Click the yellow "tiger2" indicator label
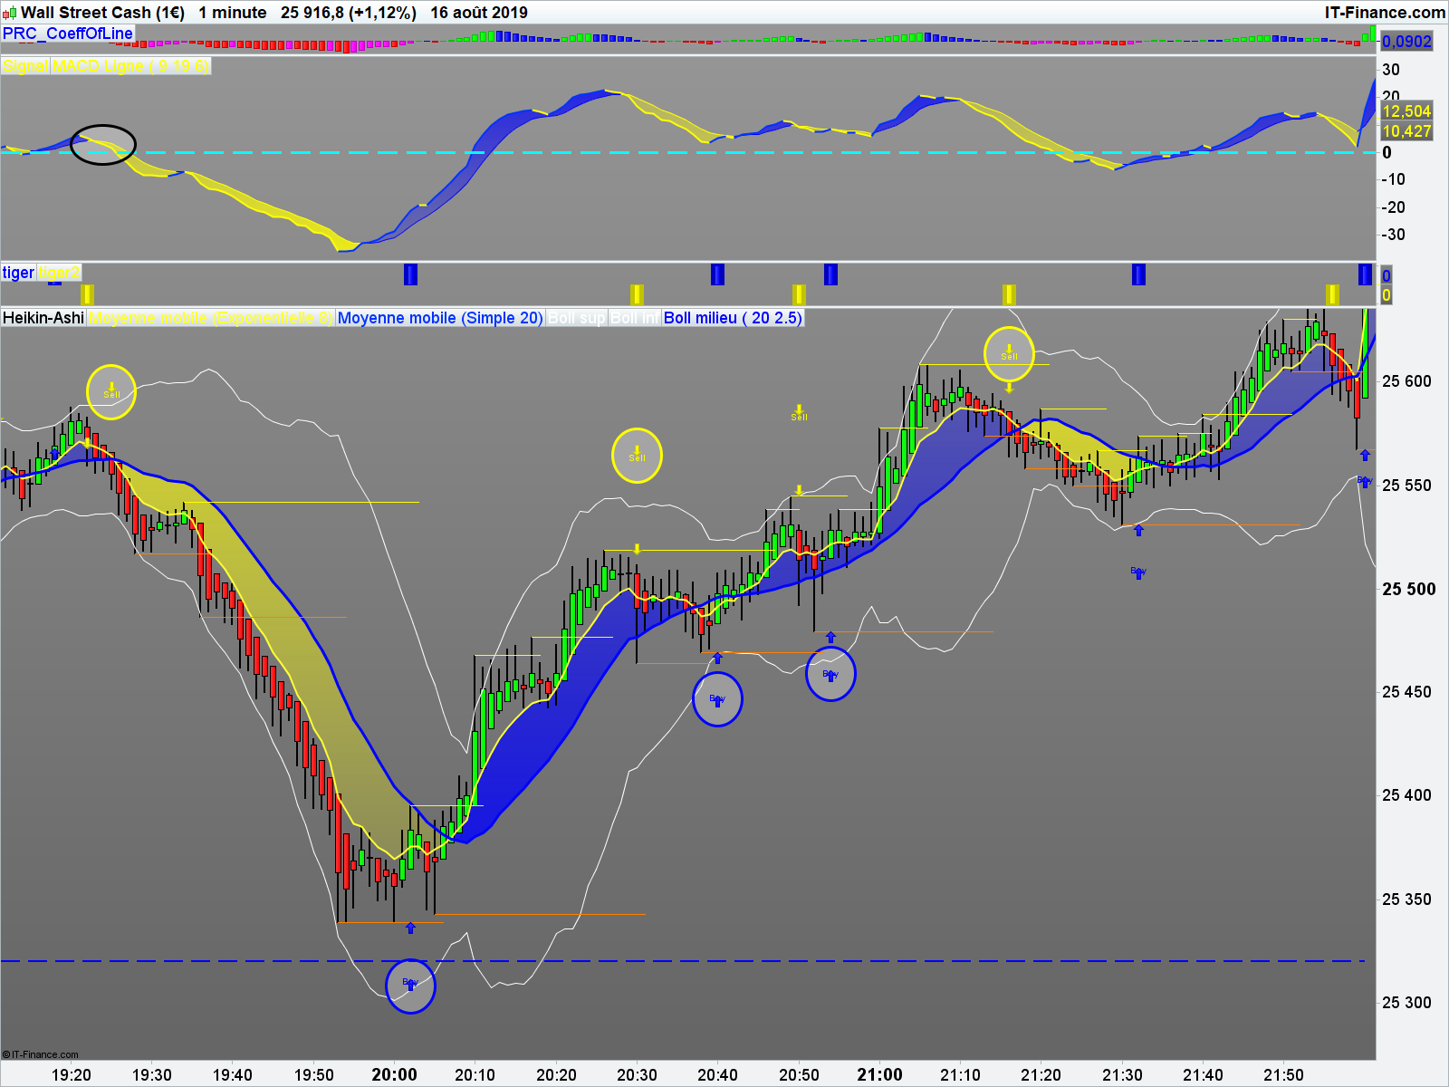Screen dimensions: 1449x1087 click(x=59, y=273)
